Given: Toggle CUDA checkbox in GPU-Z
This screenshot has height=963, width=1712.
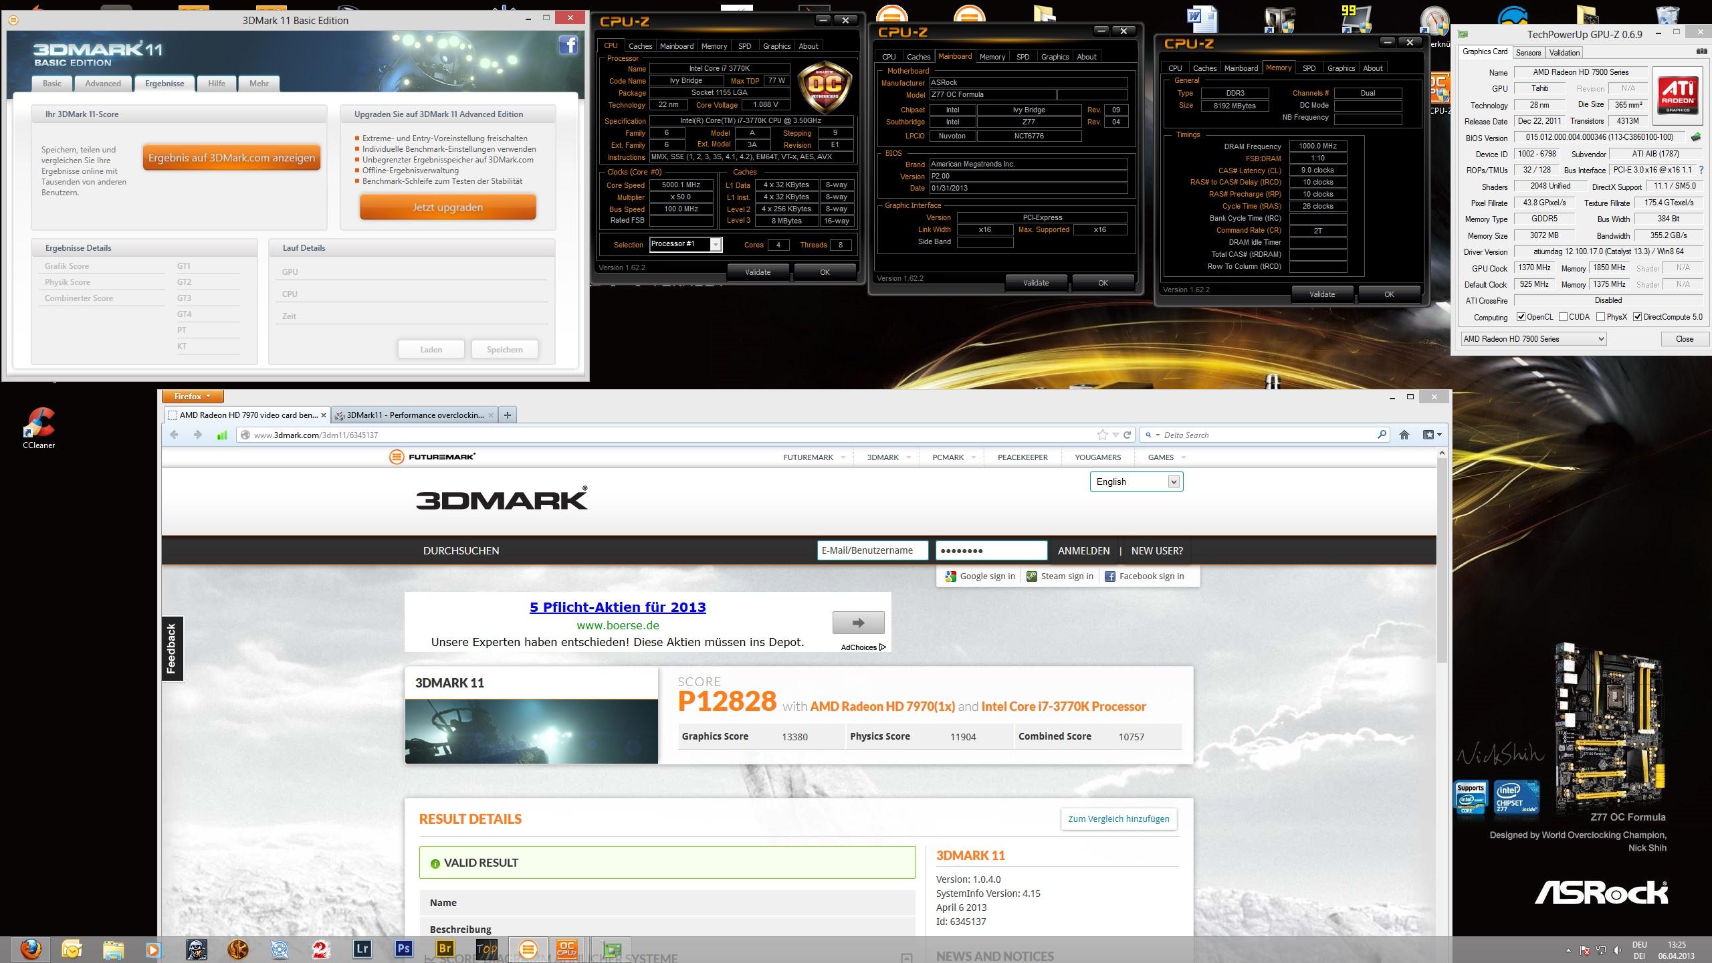Looking at the screenshot, I should pyautogui.click(x=1564, y=317).
